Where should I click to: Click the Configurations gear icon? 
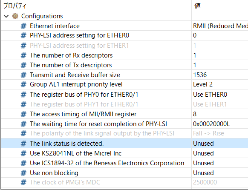15,16
